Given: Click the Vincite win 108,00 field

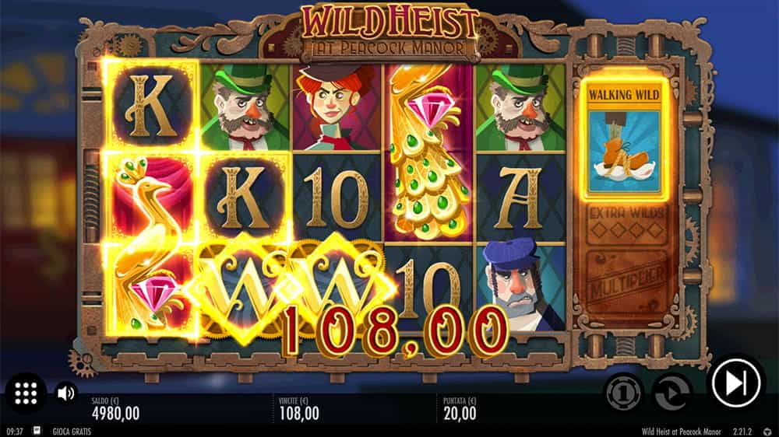Looking at the screenshot, I should [299, 409].
